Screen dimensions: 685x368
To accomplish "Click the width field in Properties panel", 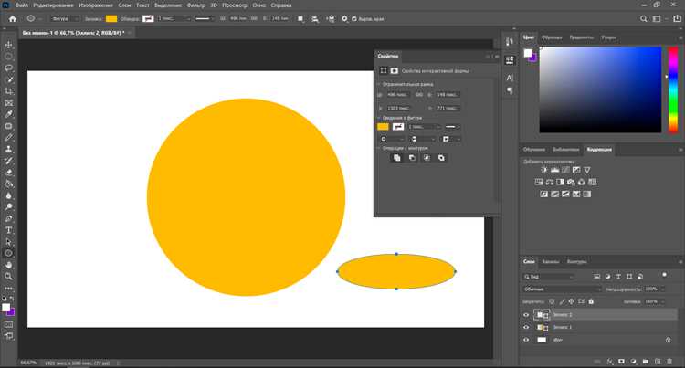I will (x=398, y=95).
